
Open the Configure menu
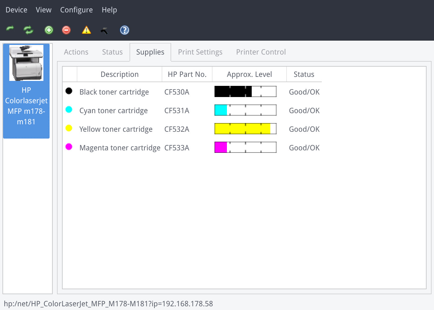[x=76, y=10]
